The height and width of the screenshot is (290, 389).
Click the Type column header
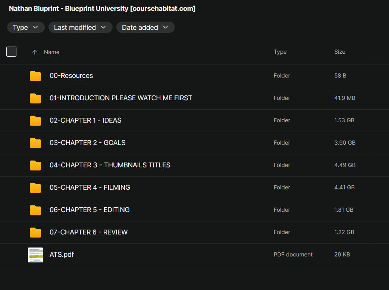(280, 52)
